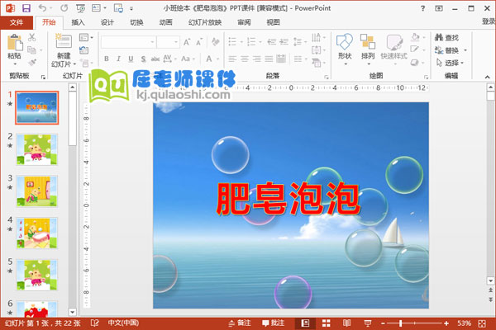Open the font color dropdown arrow
This screenshot has width=496, height=330.
click(x=218, y=59)
